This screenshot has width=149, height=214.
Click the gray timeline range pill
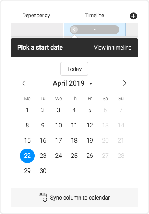(94, 30)
